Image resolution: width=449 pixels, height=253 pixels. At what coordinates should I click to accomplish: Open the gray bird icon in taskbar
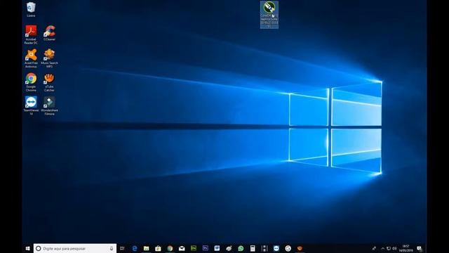click(x=229, y=248)
